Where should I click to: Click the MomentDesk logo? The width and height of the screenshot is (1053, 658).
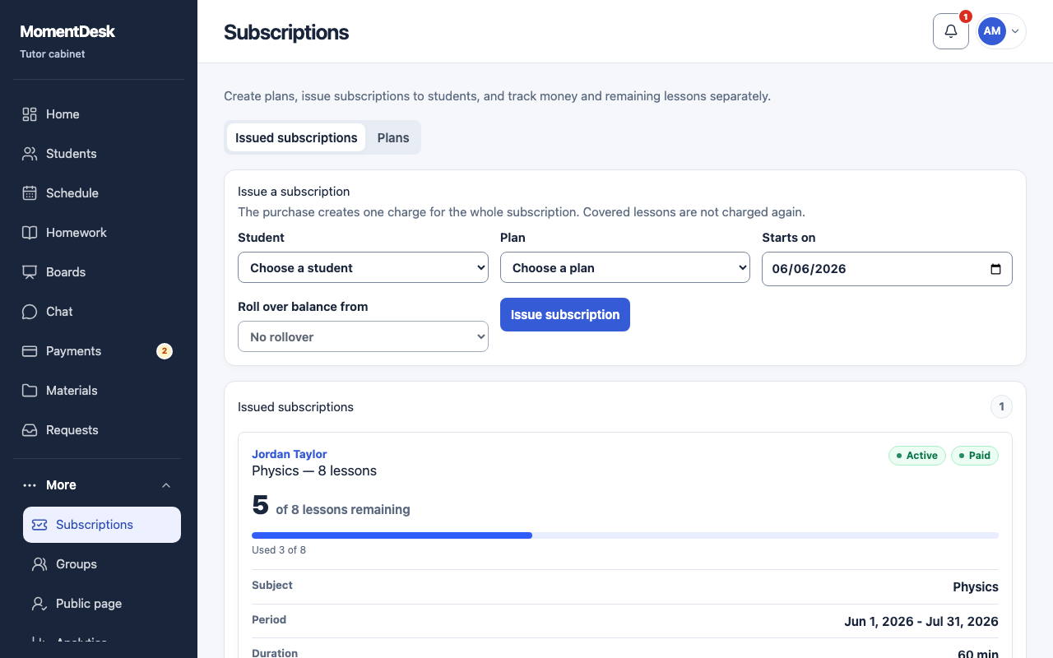pyautogui.click(x=67, y=31)
